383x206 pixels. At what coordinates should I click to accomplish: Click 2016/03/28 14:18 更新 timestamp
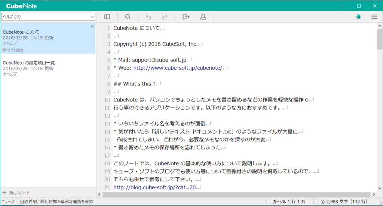[28, 69]
